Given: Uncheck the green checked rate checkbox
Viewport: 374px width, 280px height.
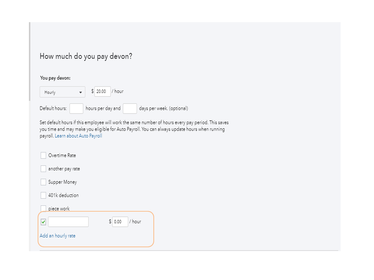Looking at the screenshot, I should click(43, 222).
